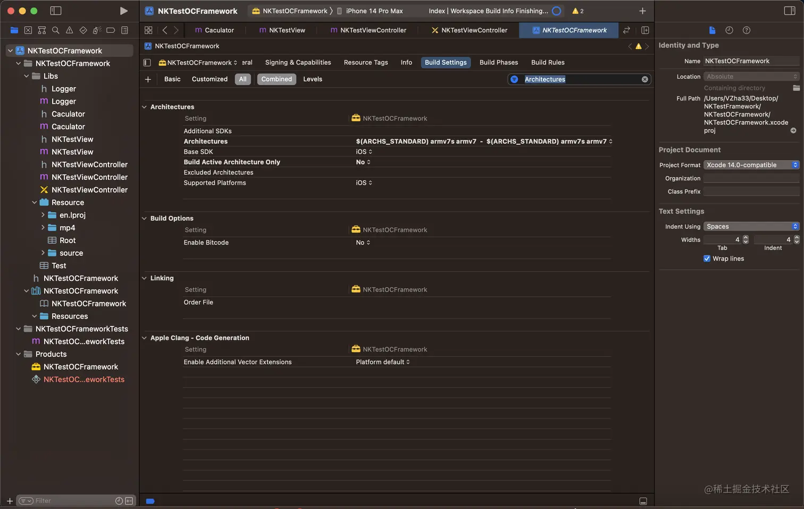Show All build settings
The width and height of the screenshot is (804, 509).
[x=243, y=79]
